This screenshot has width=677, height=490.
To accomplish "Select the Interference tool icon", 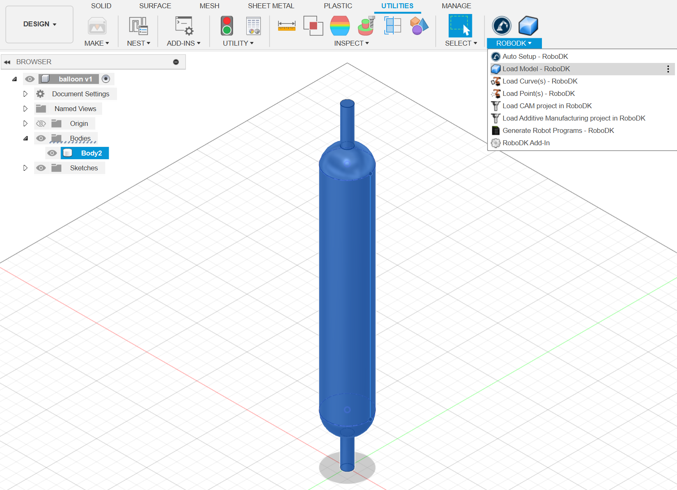I will click(x=313, y=26).
